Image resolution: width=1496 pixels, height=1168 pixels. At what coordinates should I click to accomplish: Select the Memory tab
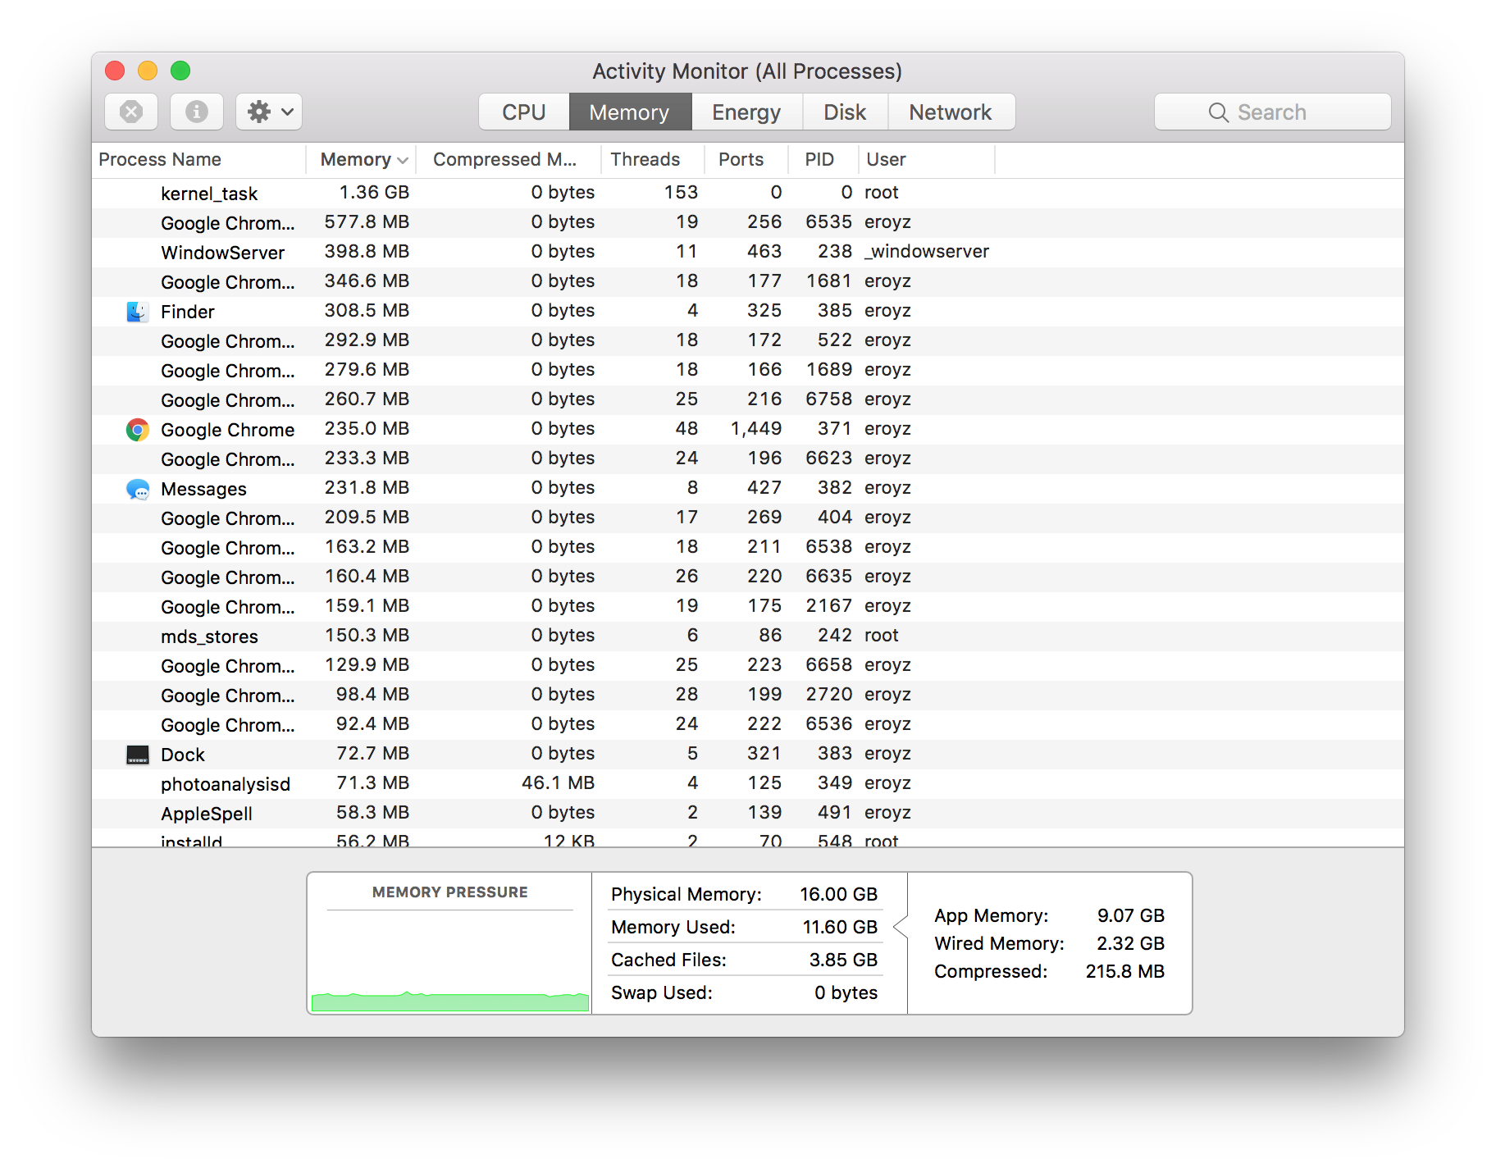pyautogui.click(x=630, y=112)
